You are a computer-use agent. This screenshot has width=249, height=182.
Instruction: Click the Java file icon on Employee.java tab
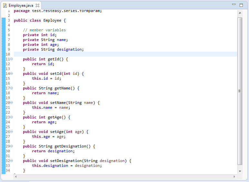click(x=5, y=5)
